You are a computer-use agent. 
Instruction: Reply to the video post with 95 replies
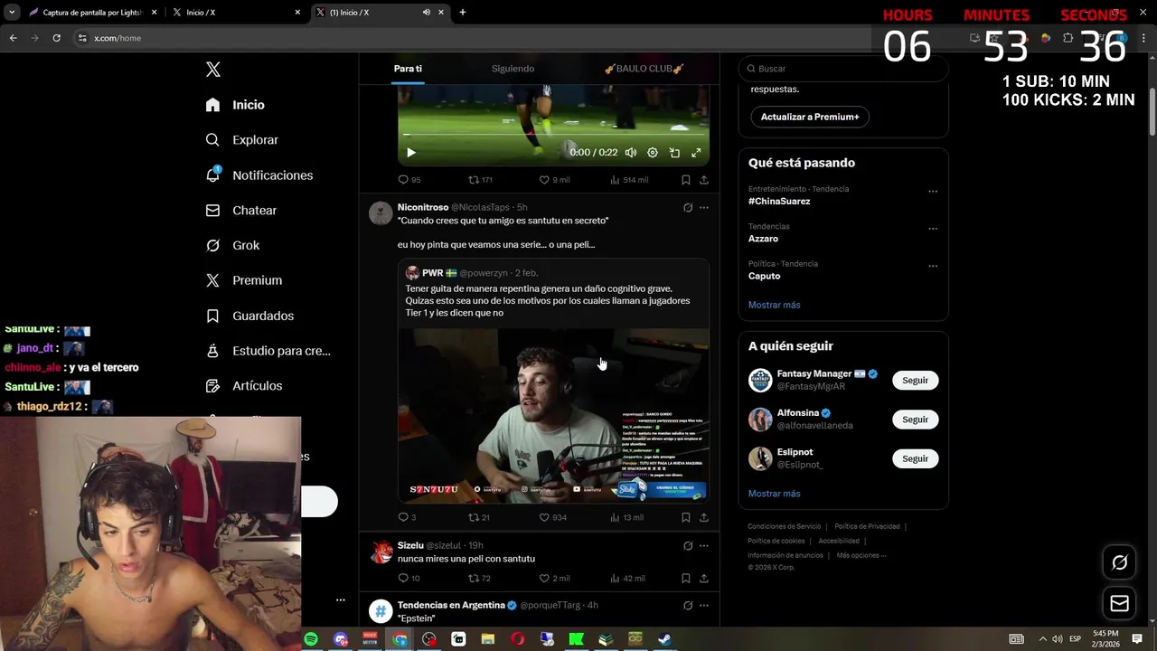pos(409,180)
